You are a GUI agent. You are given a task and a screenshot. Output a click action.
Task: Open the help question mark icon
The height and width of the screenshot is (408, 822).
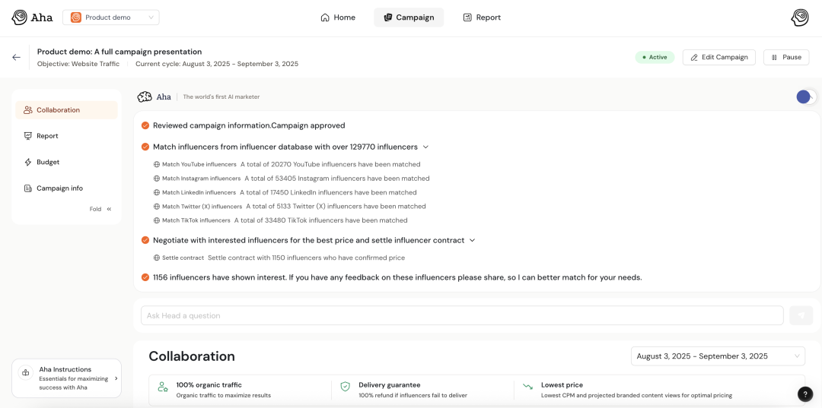click(x=805, y=394)
